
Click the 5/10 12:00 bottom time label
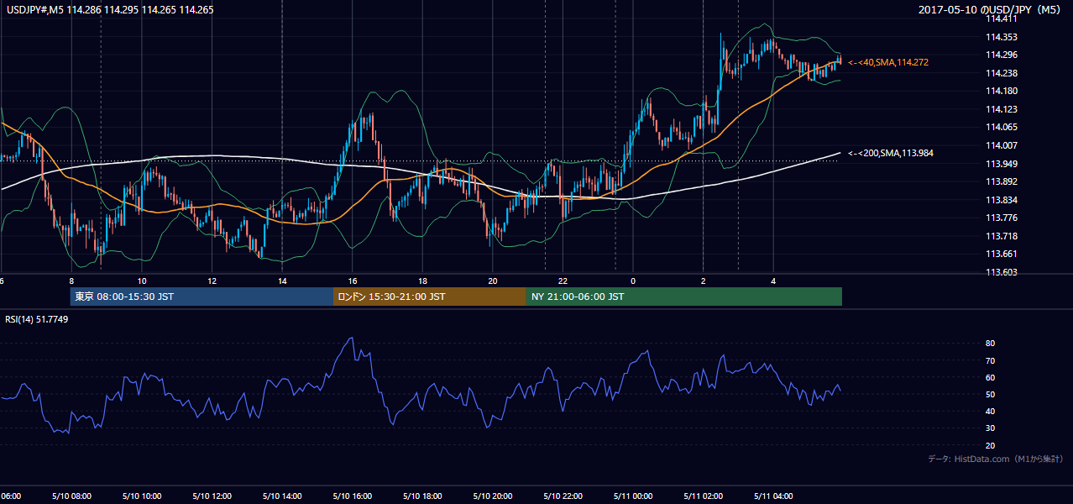click(212, 496)
